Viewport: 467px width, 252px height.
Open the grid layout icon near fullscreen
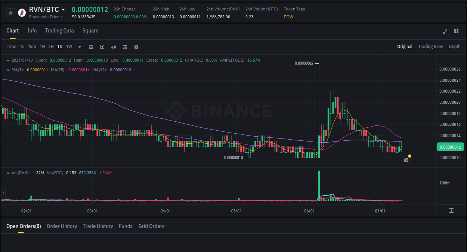tap(456, 31)
